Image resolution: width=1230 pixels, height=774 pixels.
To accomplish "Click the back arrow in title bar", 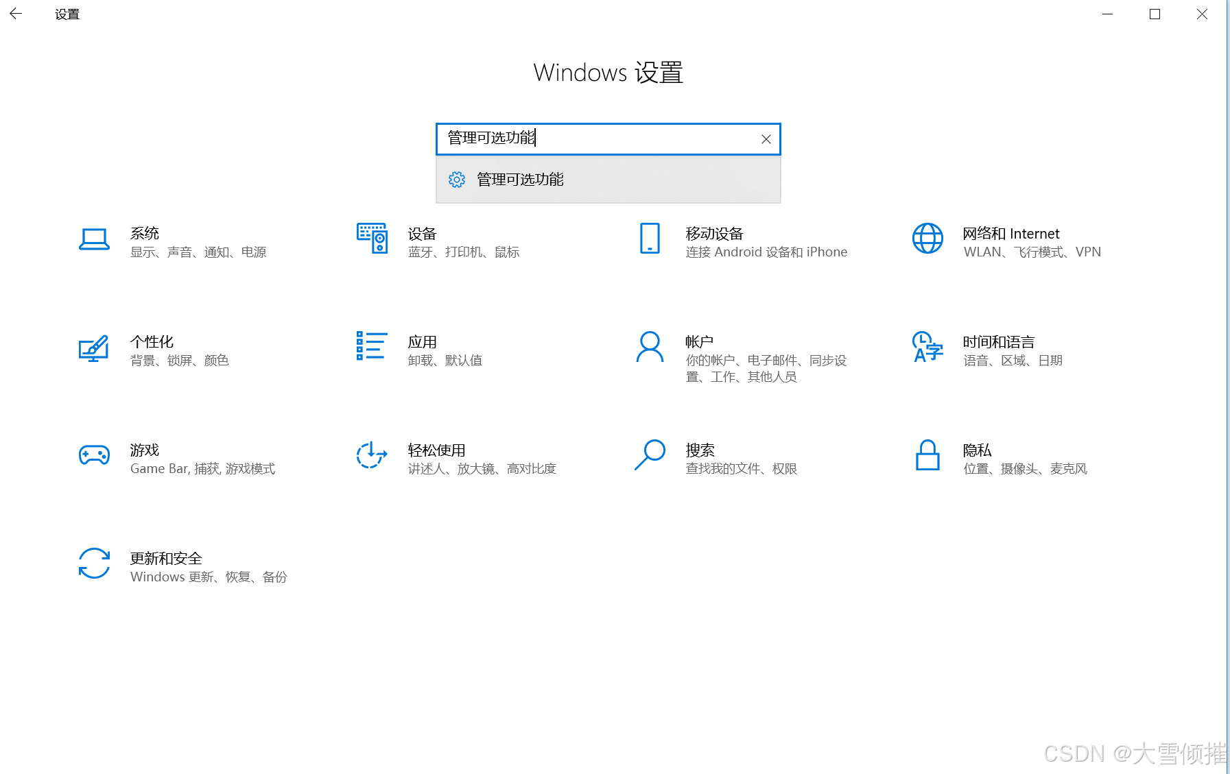I will click(x=16, y=14).
